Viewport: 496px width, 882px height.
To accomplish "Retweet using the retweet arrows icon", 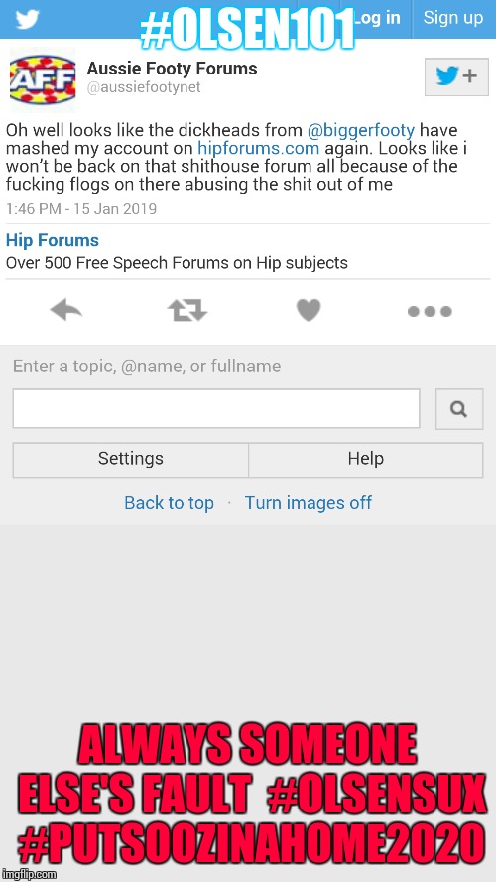I will (187, 310).
